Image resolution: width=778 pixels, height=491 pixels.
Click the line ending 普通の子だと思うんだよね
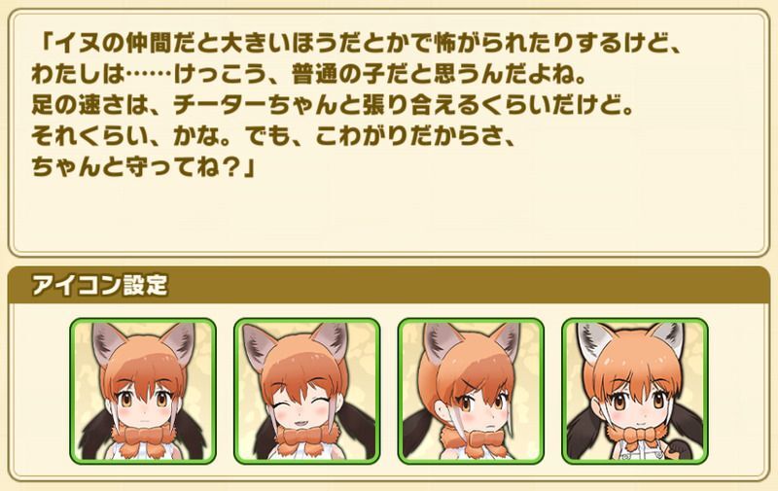tap(309, 75)
